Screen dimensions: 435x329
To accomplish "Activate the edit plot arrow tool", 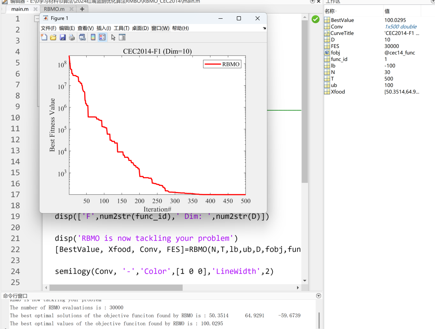I will point(113,37).
